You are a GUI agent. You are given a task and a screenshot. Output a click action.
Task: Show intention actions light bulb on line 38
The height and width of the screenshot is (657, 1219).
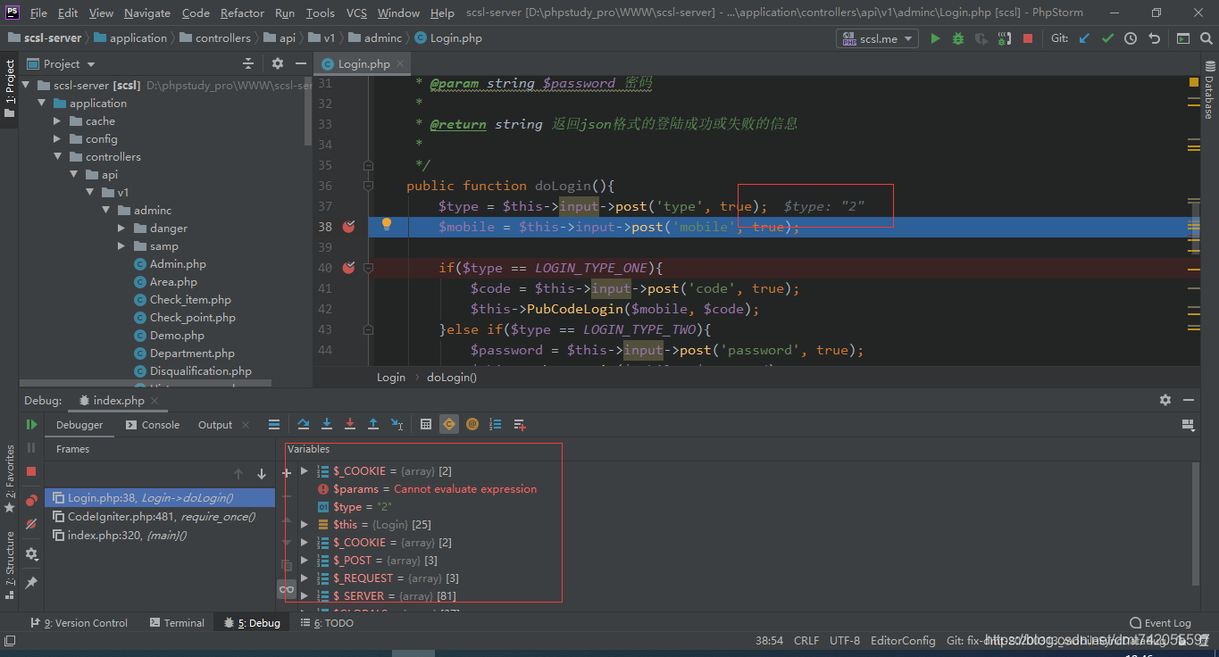[387, 225]
